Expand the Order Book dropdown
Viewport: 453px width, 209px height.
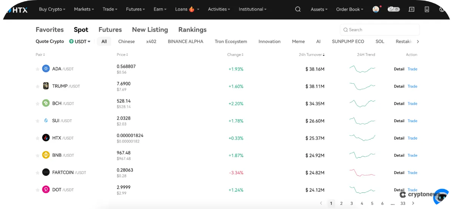coord(350,9)
